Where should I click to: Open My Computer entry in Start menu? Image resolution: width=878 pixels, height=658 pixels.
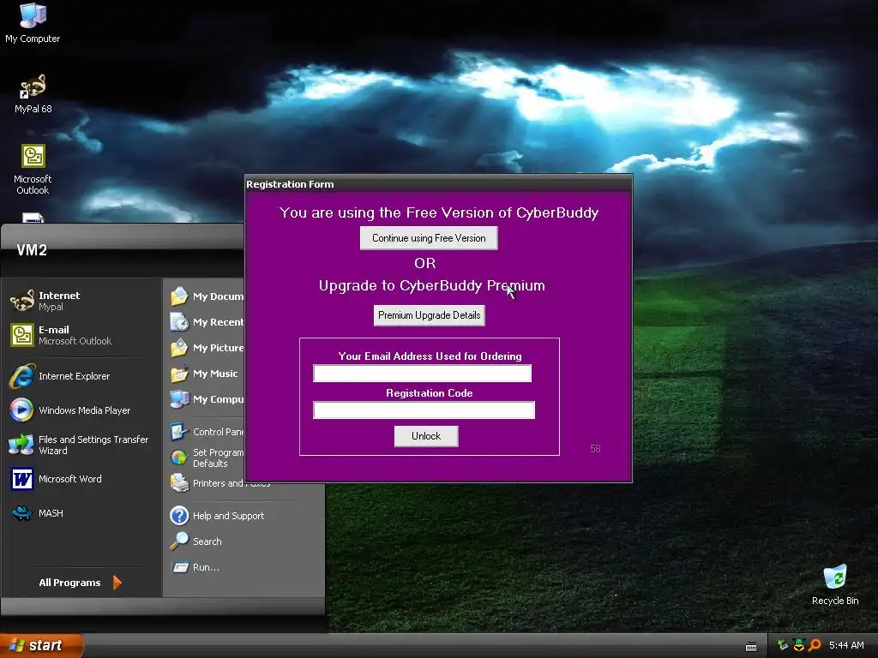pos(207,399)
